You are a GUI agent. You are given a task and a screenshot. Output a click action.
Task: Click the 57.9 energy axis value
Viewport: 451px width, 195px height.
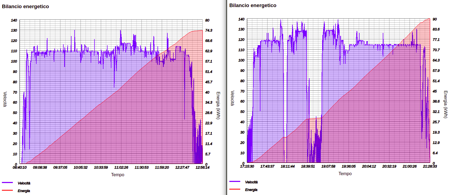pos(436,71)
